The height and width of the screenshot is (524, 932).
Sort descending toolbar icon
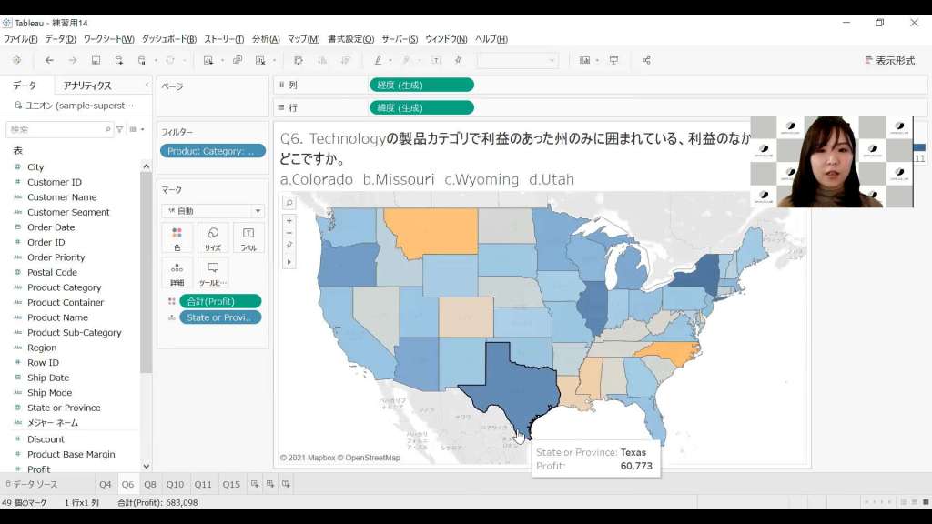345,60
